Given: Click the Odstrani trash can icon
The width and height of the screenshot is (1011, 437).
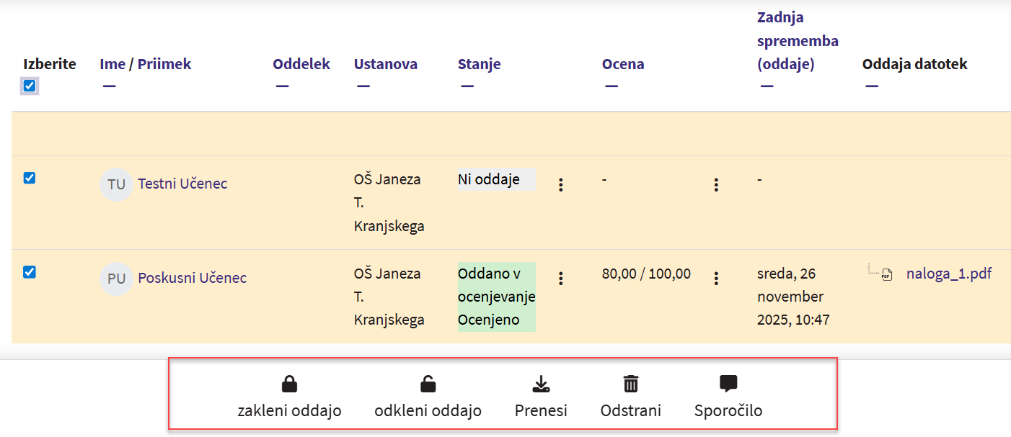Looking at the screenshot, I should pyautogui.click(x=631, y=384).
